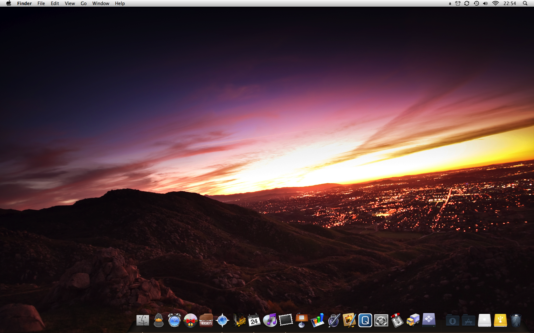Expand the Downloads folder stack
The height and width of the screenshot is (333, 534).
[452, 321]
